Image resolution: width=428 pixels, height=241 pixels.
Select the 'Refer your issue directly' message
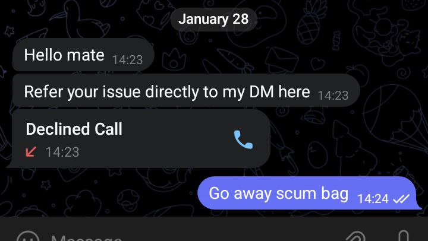pyautogui.click(x=186, y=91)
